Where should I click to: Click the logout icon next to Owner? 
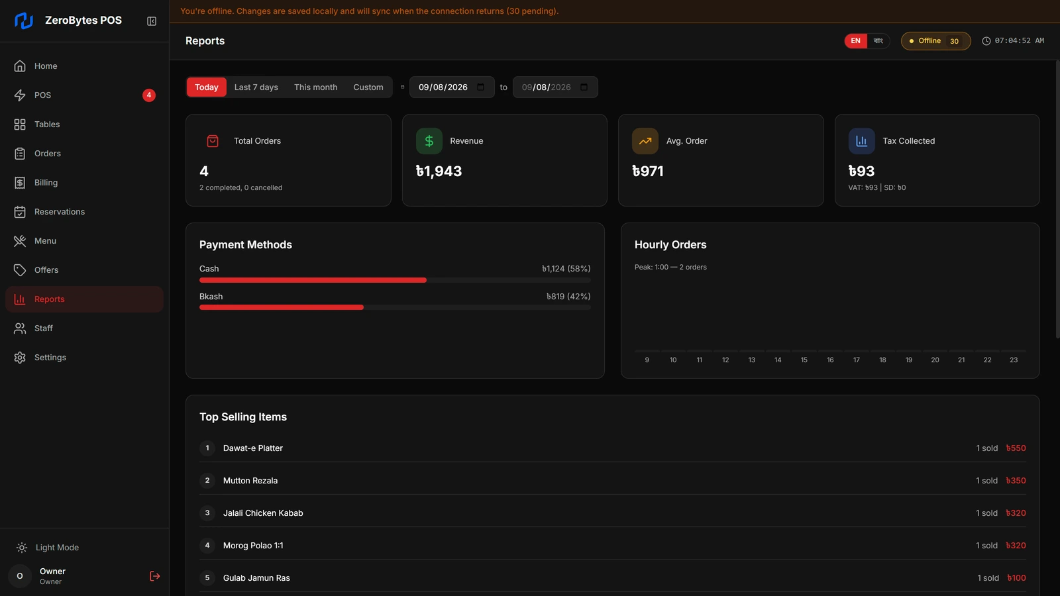click(x=155, y=576)
